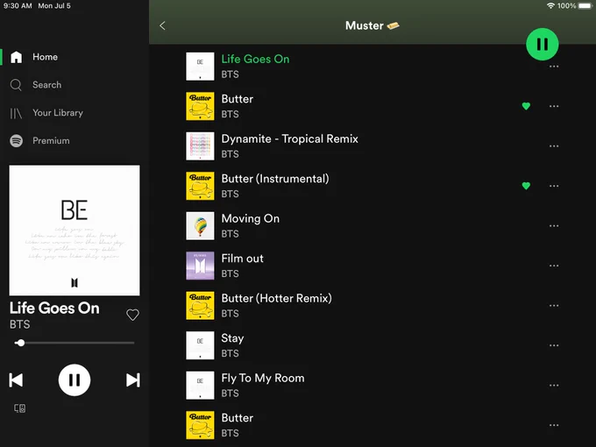Open more options for Moving On

pos(554,226)
